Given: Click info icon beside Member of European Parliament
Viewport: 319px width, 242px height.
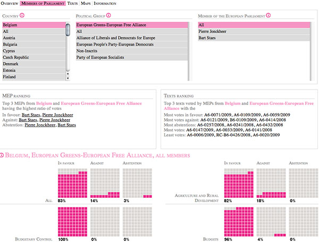Looking at the screenshot, I should pyautogui.click(x=268, y=16).
